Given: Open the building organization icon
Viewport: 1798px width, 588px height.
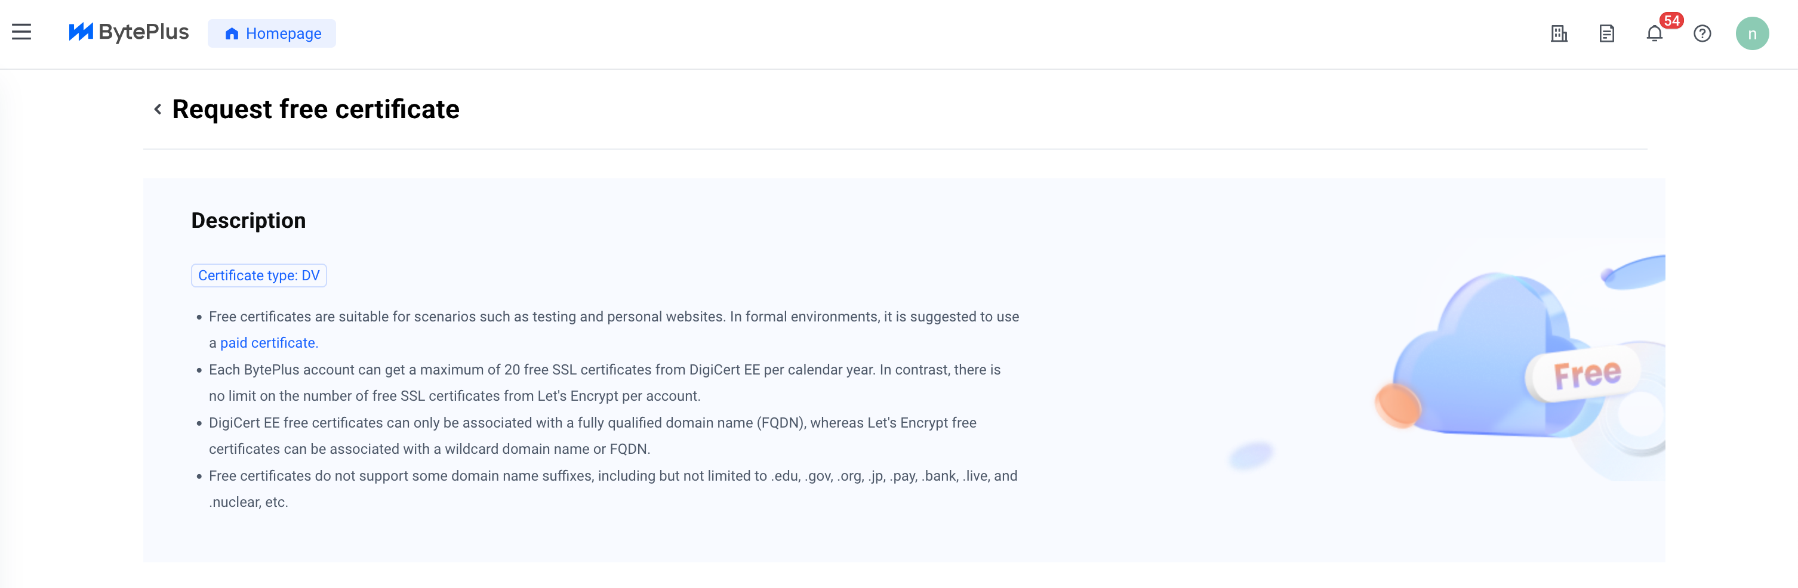Looking at the screenshot, I should 1559,33.
